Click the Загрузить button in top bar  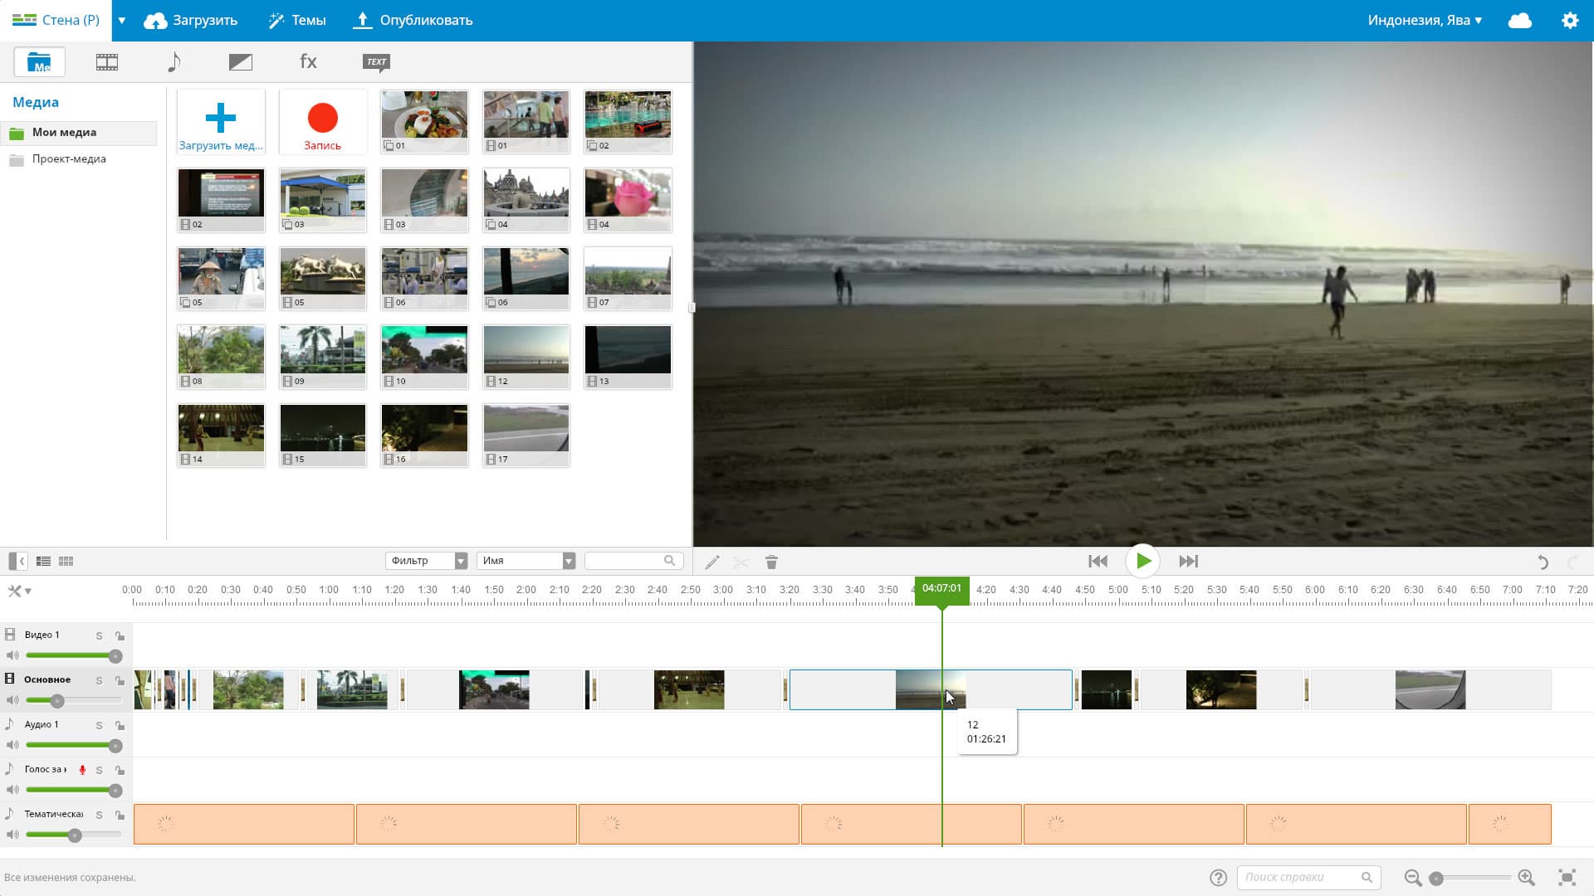click(190, 21)
